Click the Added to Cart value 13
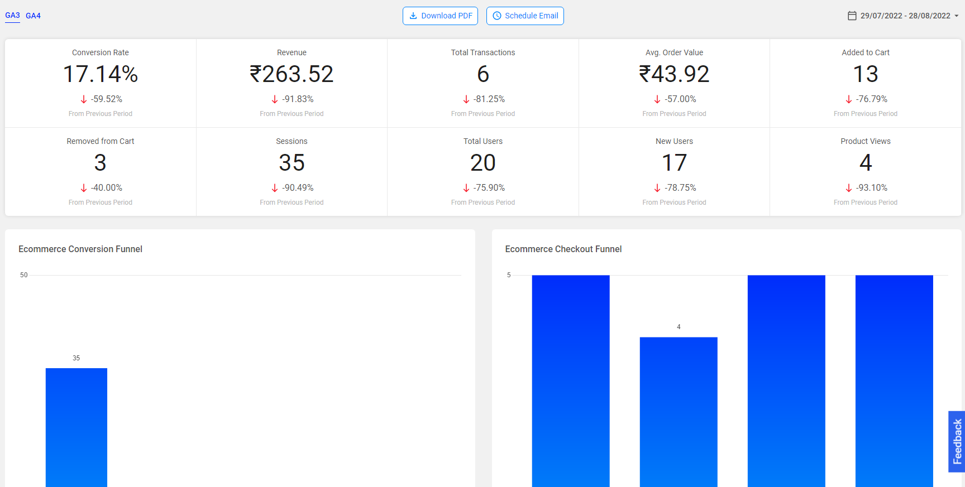Viewport: 965px width, 487px height. coord(866,74)
